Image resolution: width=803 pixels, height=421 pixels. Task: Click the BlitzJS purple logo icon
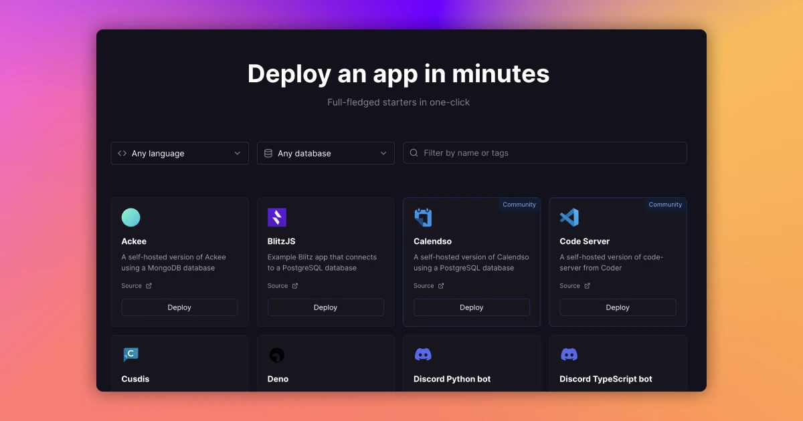(277, 217)
